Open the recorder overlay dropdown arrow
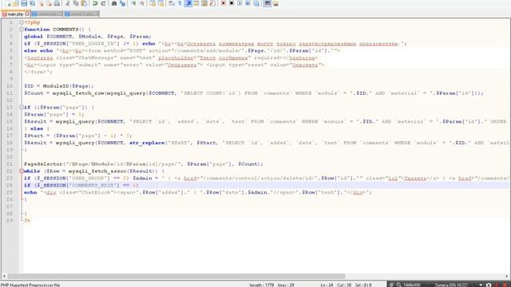Viewport: 511px width, 287px height. coord(481,285)
